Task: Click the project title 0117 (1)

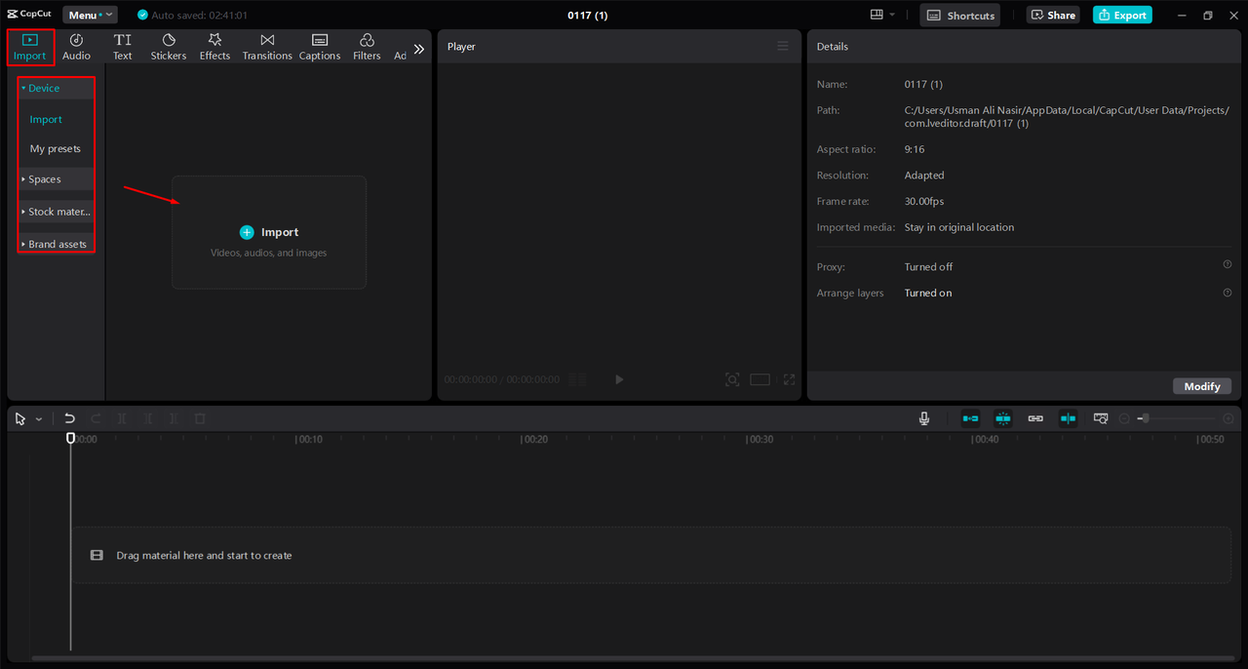Action: (588, 15)
